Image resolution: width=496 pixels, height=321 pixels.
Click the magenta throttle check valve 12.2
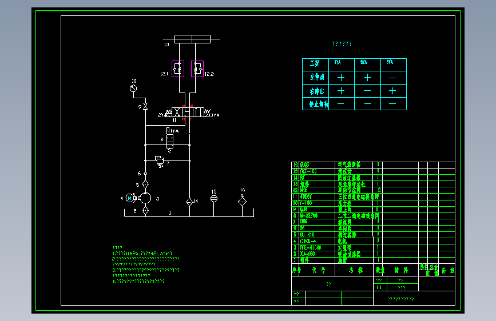click(197, 69)
